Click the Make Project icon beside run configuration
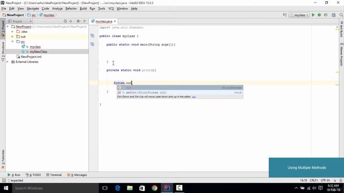Image resolution: width=344 pixels, height=193 pixels. [x=285, y=15]
